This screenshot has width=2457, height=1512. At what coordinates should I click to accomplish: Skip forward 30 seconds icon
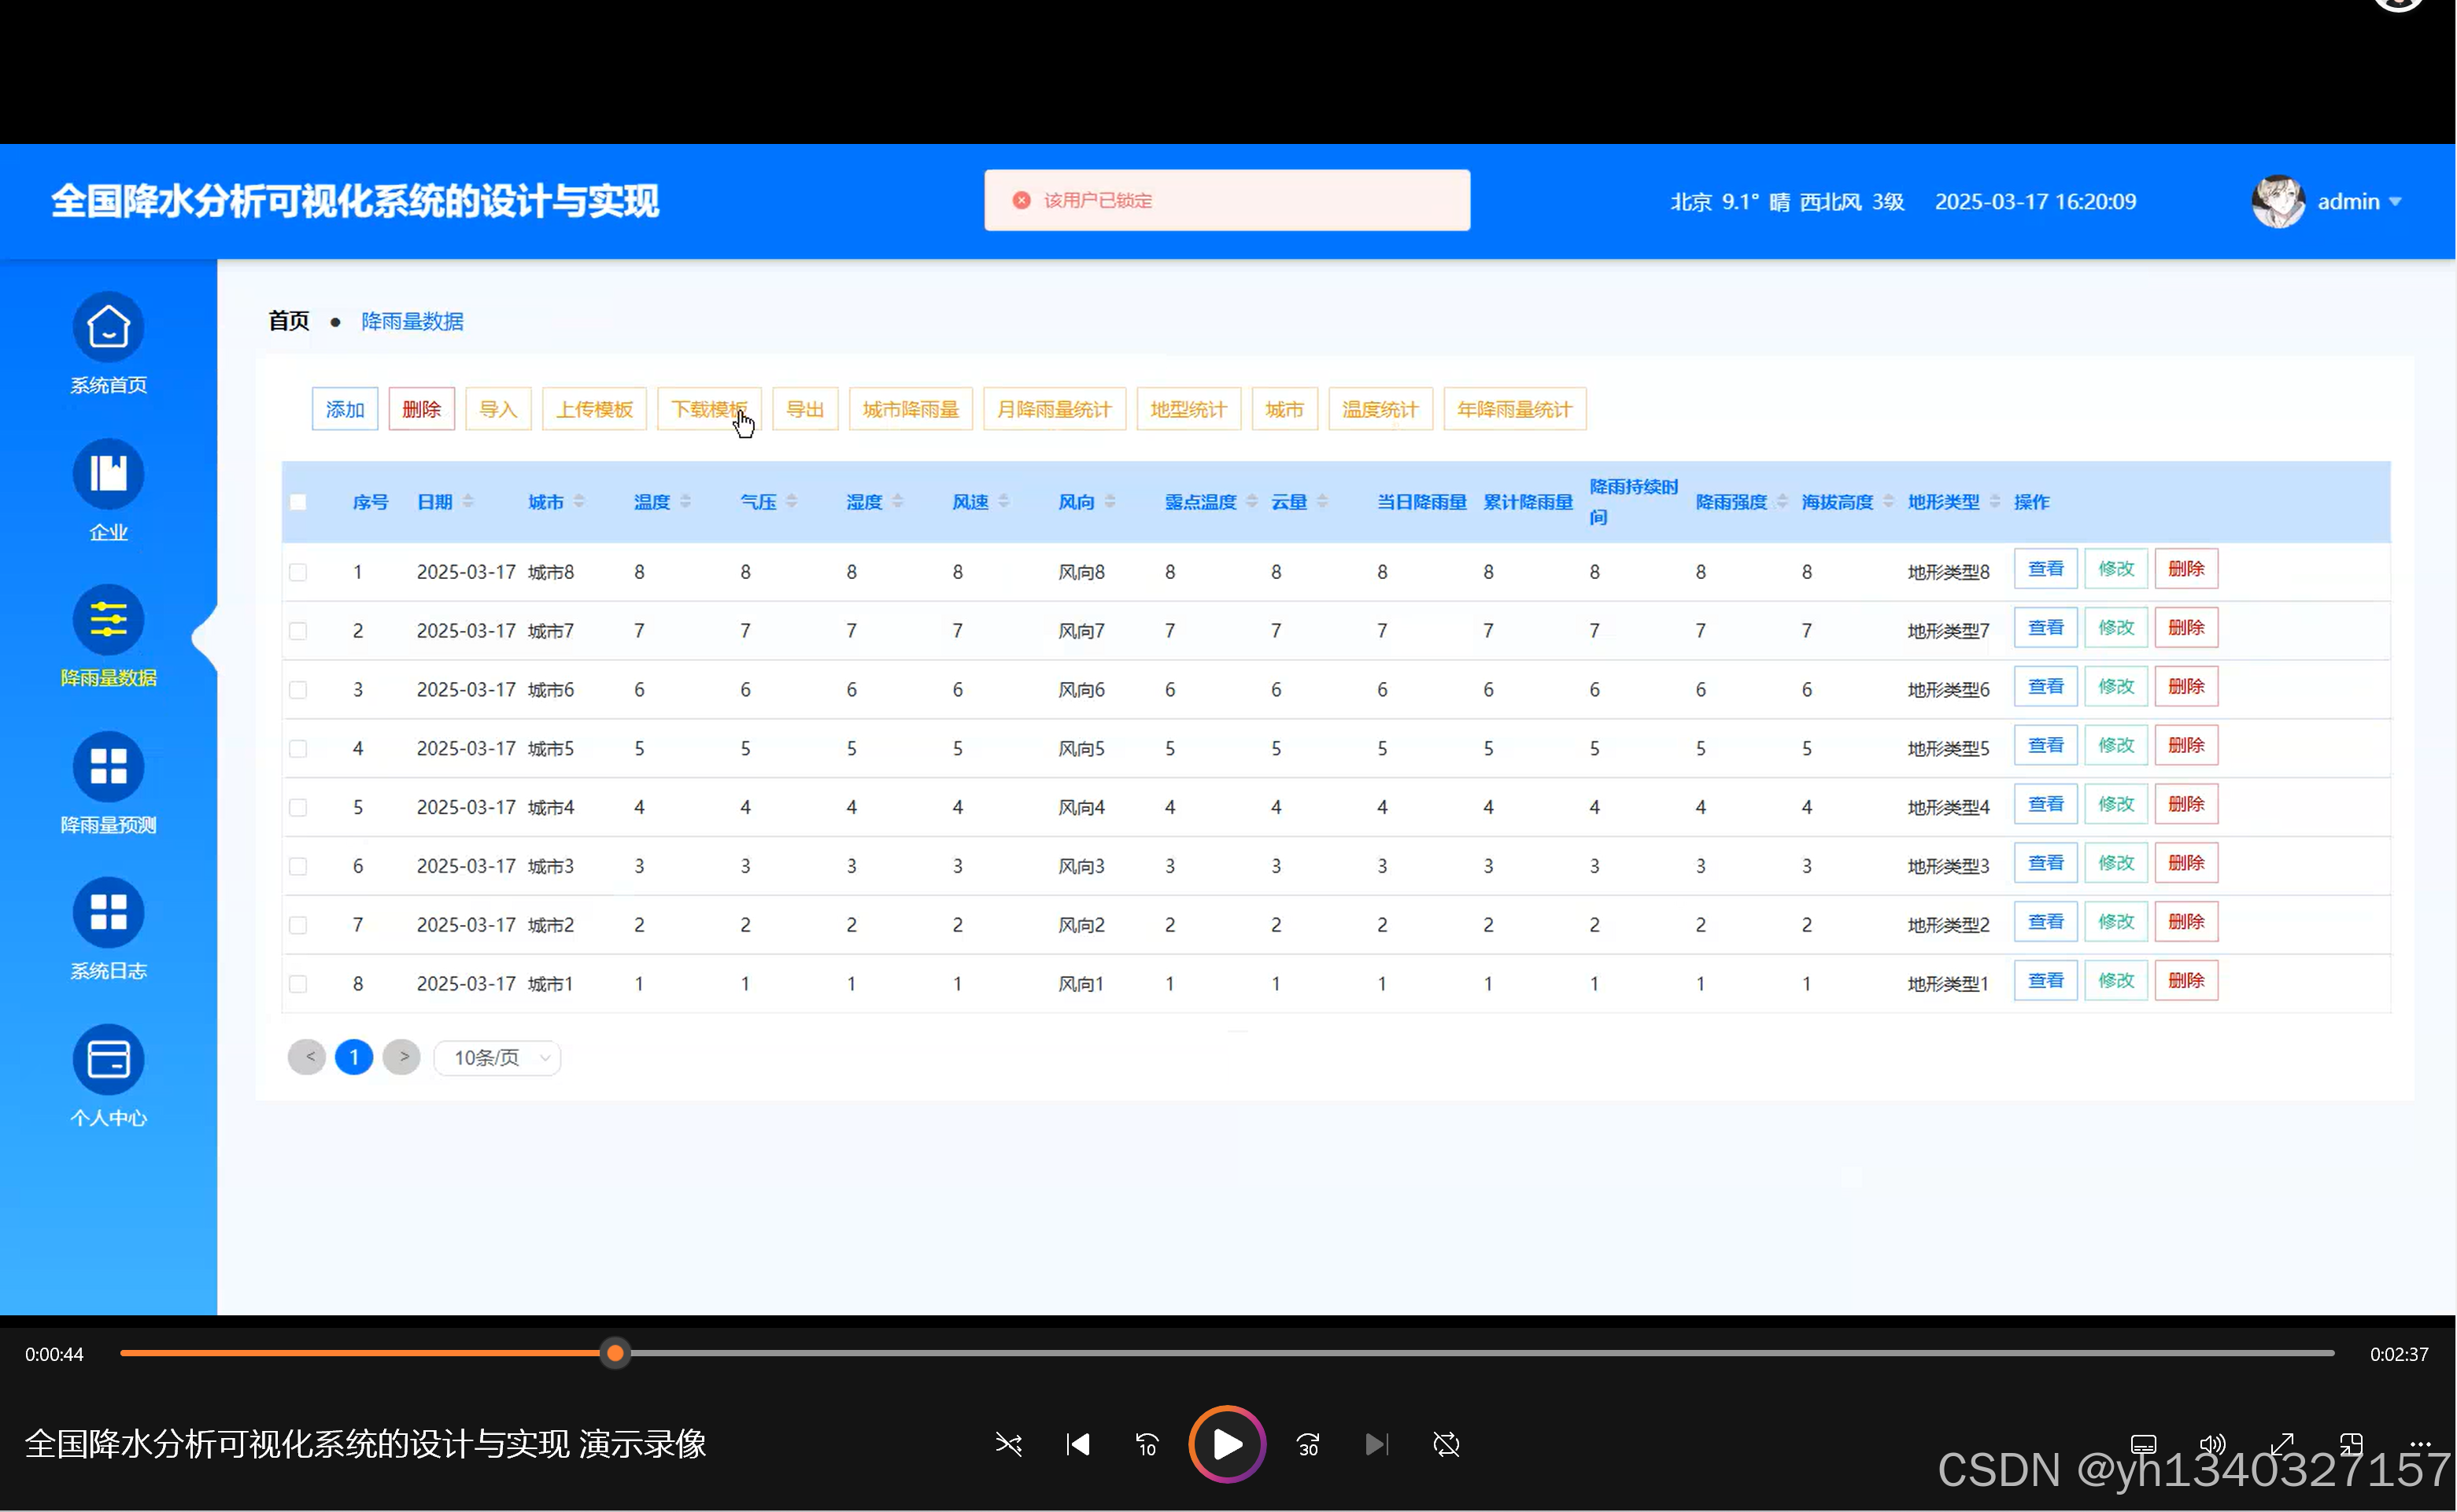click(1307, 1444)
